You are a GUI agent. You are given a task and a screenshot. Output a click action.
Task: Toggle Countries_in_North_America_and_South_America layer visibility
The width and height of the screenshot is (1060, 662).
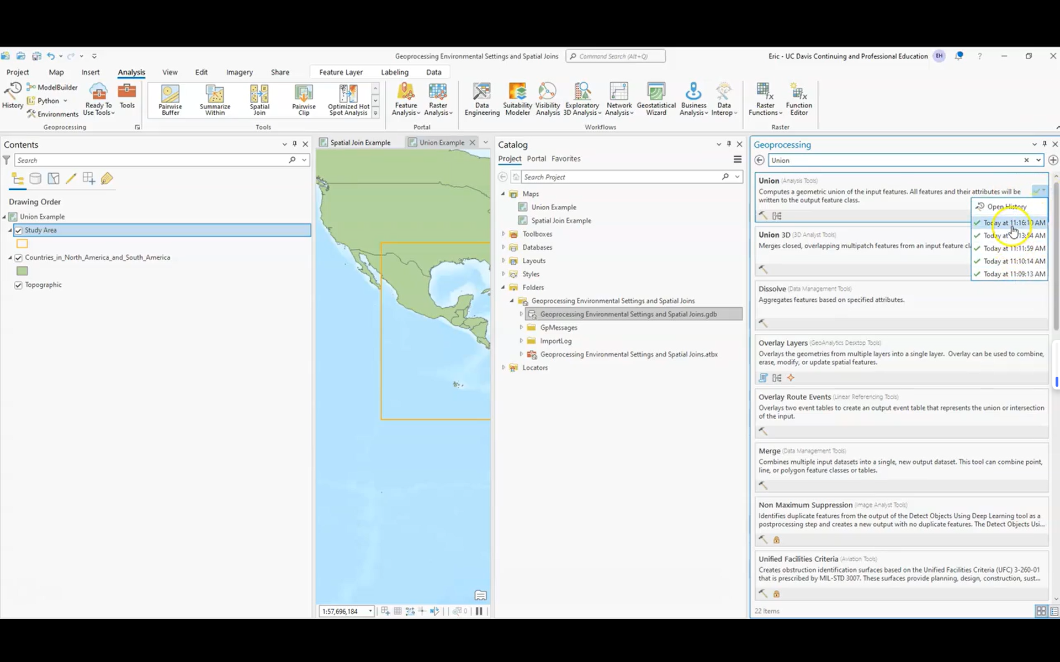pos(18,258)
